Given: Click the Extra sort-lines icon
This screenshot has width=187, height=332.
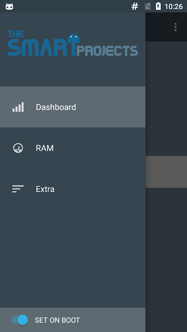Looking at the screenshot, I should 18,189.
